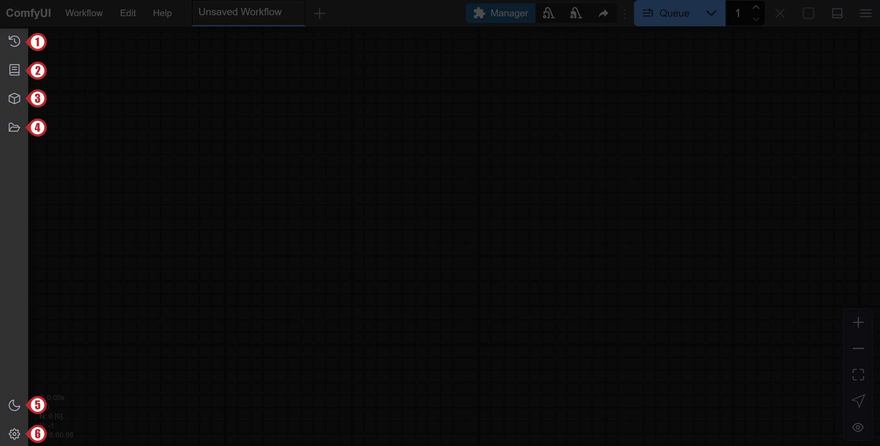Open the Edit menu

point(128,13)
